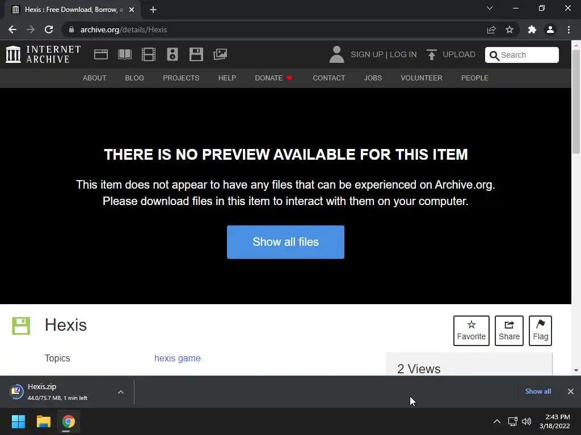This screenshot has width=581, height=435.
Task: Click the site lock icon
Action: point(71,29)
